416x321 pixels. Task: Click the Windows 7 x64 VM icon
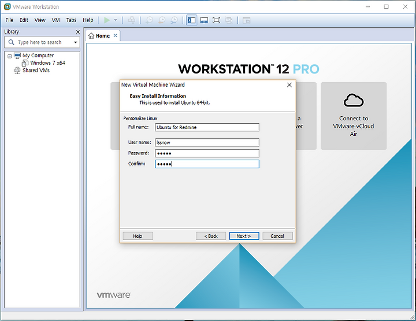click(x=25, y=63)
